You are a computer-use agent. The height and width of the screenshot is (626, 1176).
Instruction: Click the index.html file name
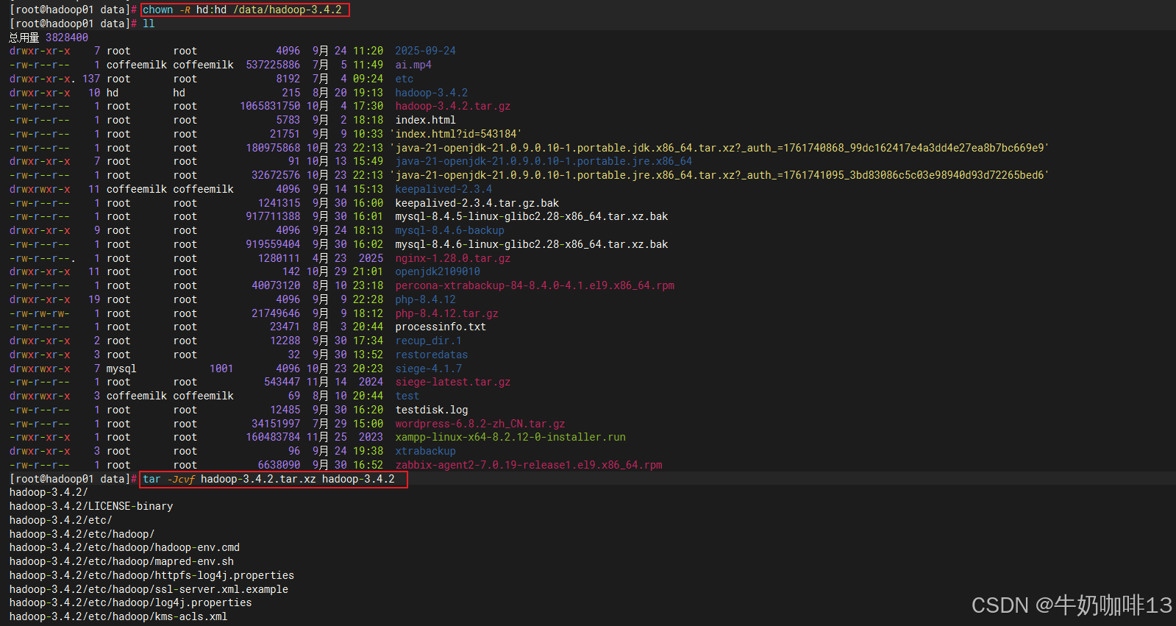(x=425, y=120)
